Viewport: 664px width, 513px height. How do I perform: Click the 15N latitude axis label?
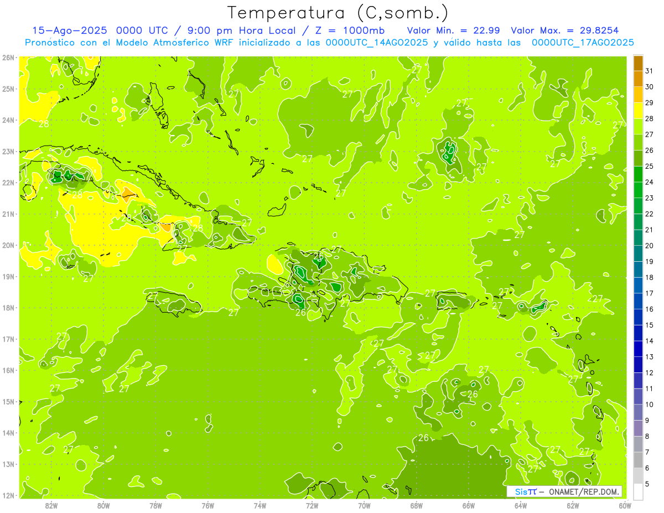click(x=9, y=401)
